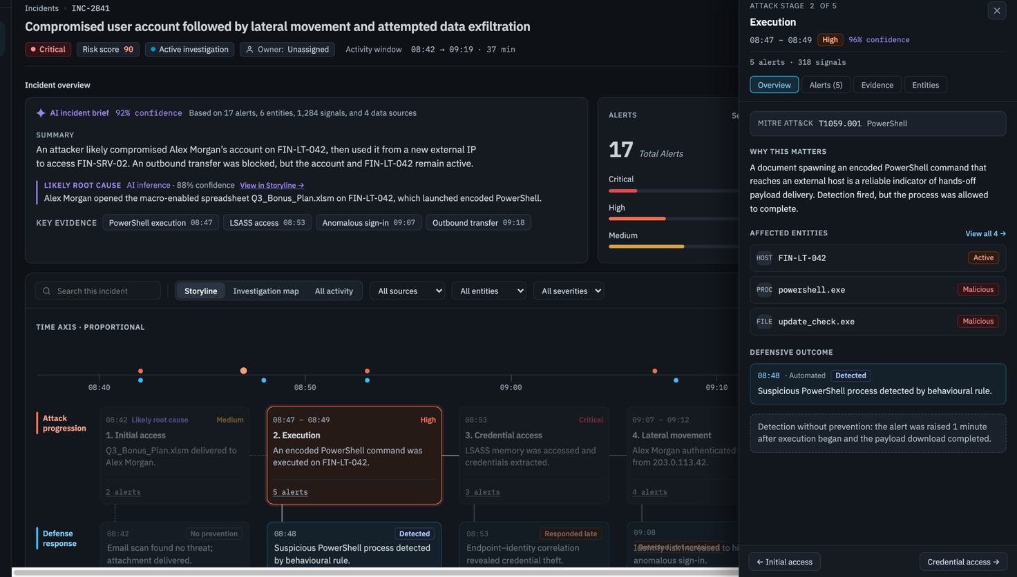Go to previous stage Initial access
The width and height of the screenshot is (1017, 577).
click(784, 562)
